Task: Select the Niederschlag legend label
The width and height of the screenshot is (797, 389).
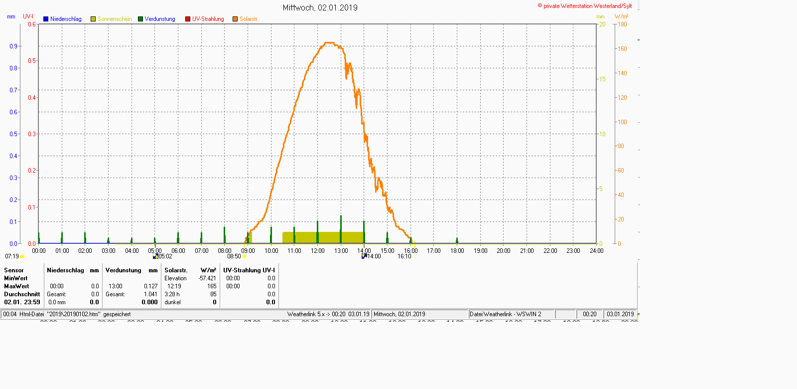Action: tap(66, 19)
